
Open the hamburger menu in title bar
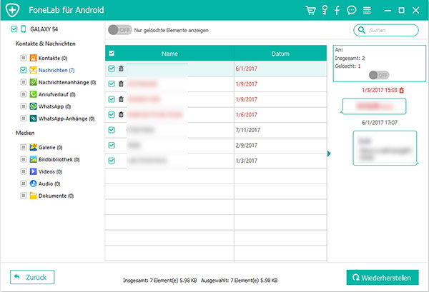[366, 11]
